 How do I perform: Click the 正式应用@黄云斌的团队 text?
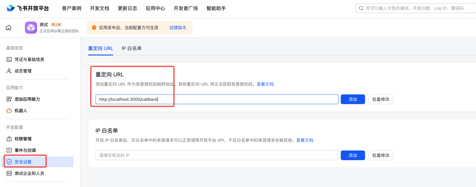pos(59,31)
